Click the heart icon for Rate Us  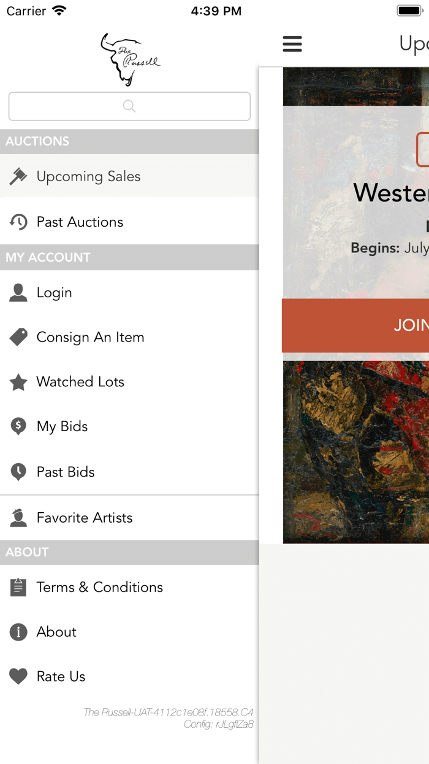click(x=18, y=676)
